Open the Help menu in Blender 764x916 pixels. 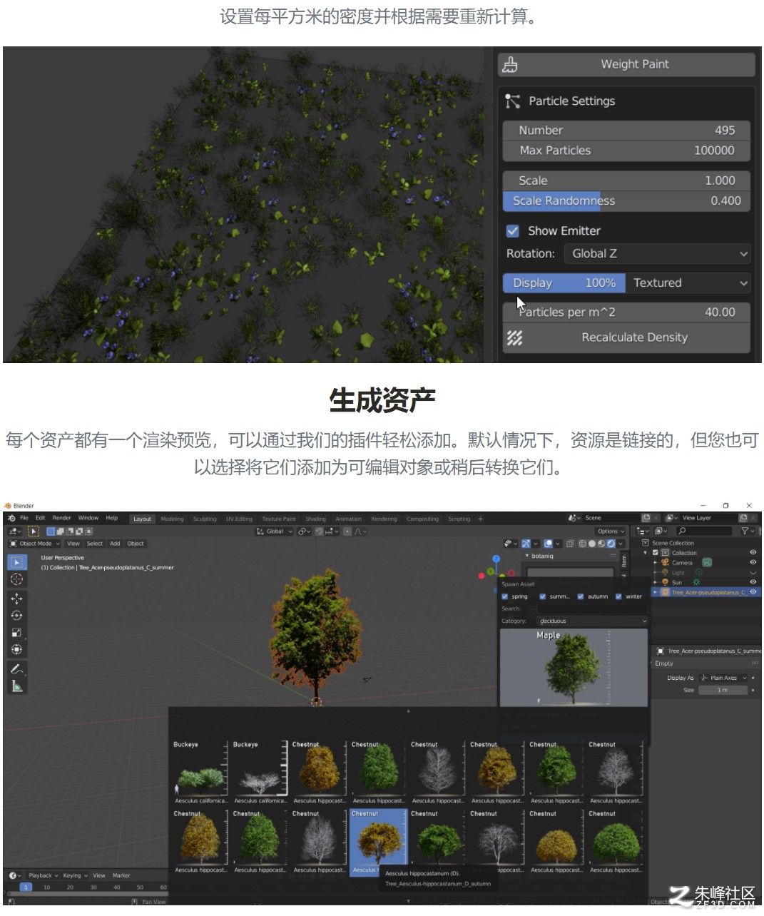[x=112, y=518]
